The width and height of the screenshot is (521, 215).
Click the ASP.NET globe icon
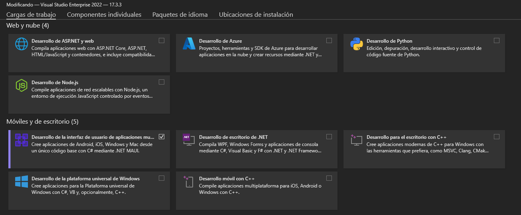(21, 44)
